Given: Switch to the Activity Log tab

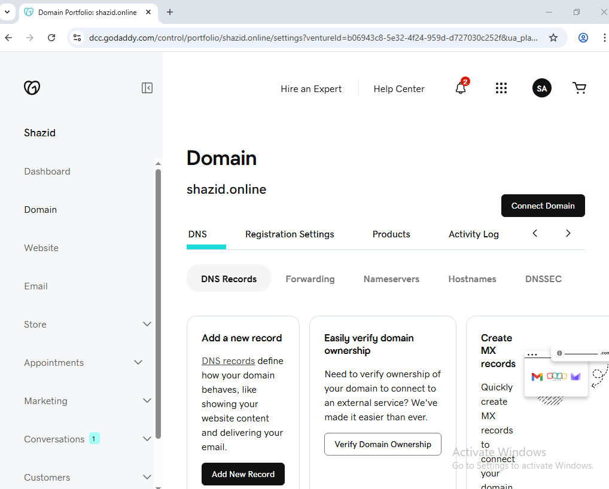Looking at the screenshot, I should [x=473, y=234].
